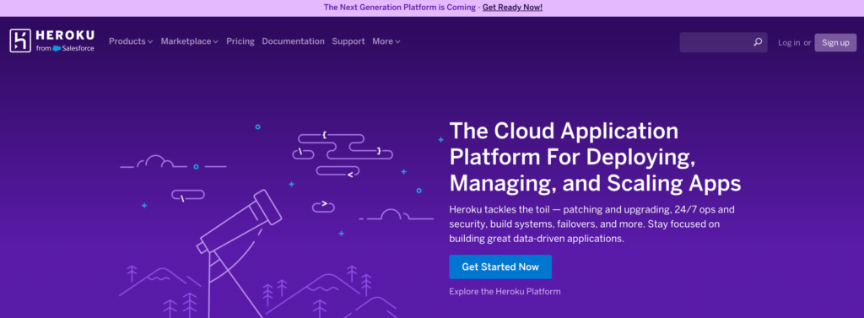Click the Get Ready Now! banner link
The height and width of the screenshot is (318, 864).
click(512, 7)
